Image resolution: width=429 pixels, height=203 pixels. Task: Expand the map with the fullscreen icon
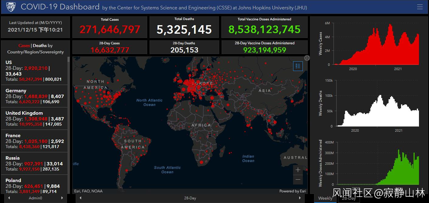307,58
